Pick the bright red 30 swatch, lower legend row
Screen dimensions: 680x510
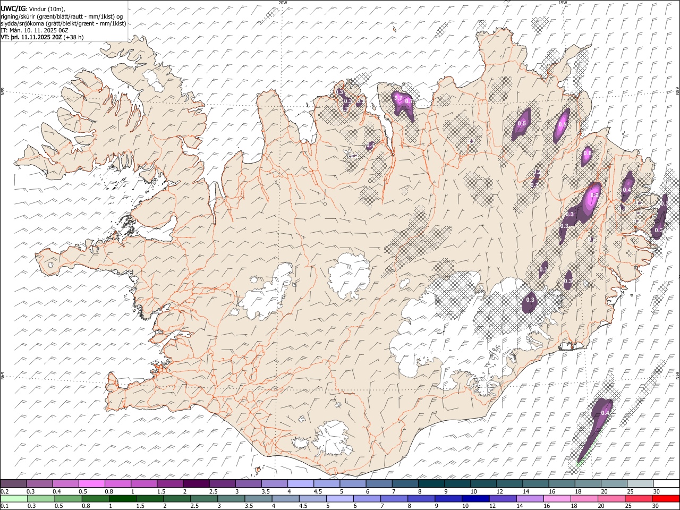point(665,498)
